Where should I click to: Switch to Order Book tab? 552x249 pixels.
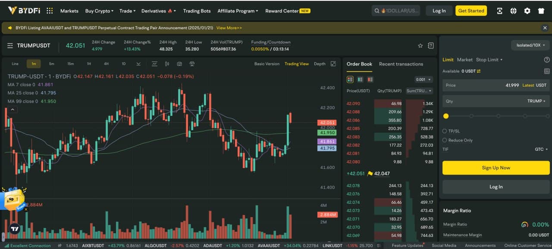359,64
